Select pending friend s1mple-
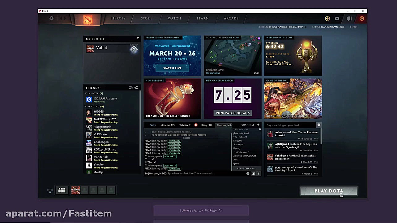 [113, 166]
